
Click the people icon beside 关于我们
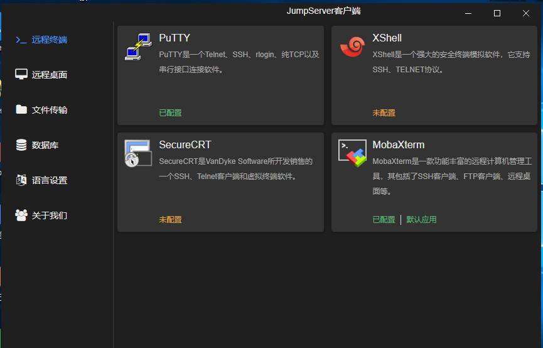click(x=21, y=215)
